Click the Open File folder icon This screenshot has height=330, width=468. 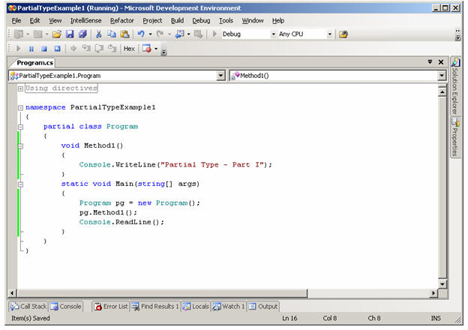[56, 34]
